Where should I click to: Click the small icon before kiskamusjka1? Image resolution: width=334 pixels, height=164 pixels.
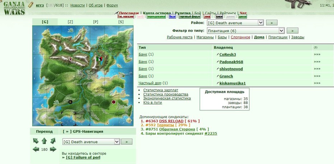pos(218,83)
